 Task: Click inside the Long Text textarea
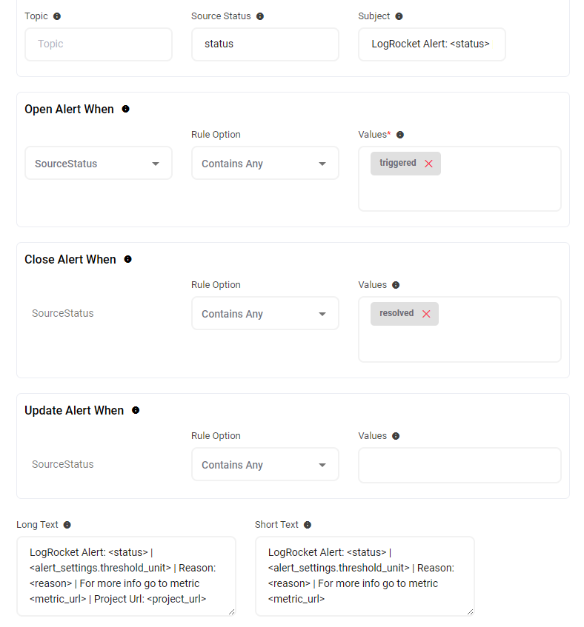tap(126, 576)
